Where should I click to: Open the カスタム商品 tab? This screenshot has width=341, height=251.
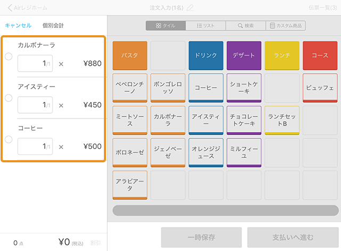(286, 26)
